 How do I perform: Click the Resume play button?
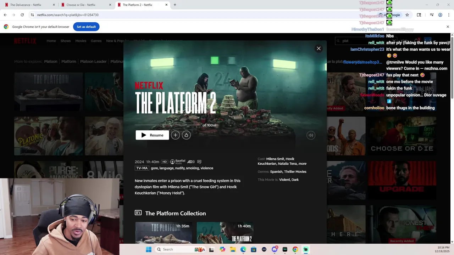click(152, 135)
